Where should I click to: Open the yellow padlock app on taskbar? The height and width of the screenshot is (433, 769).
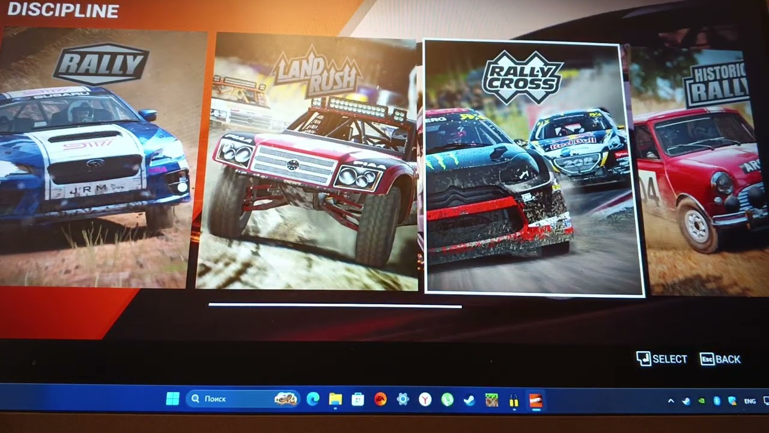pyautogui.click(x=514, y=401)
